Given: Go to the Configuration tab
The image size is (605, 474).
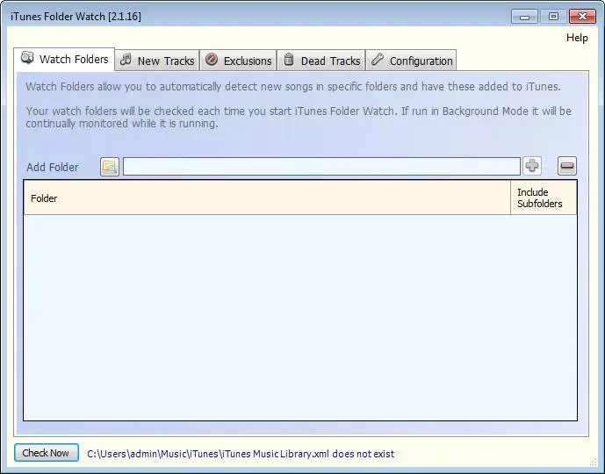Looking at the screenshot, I should [411, 61].
